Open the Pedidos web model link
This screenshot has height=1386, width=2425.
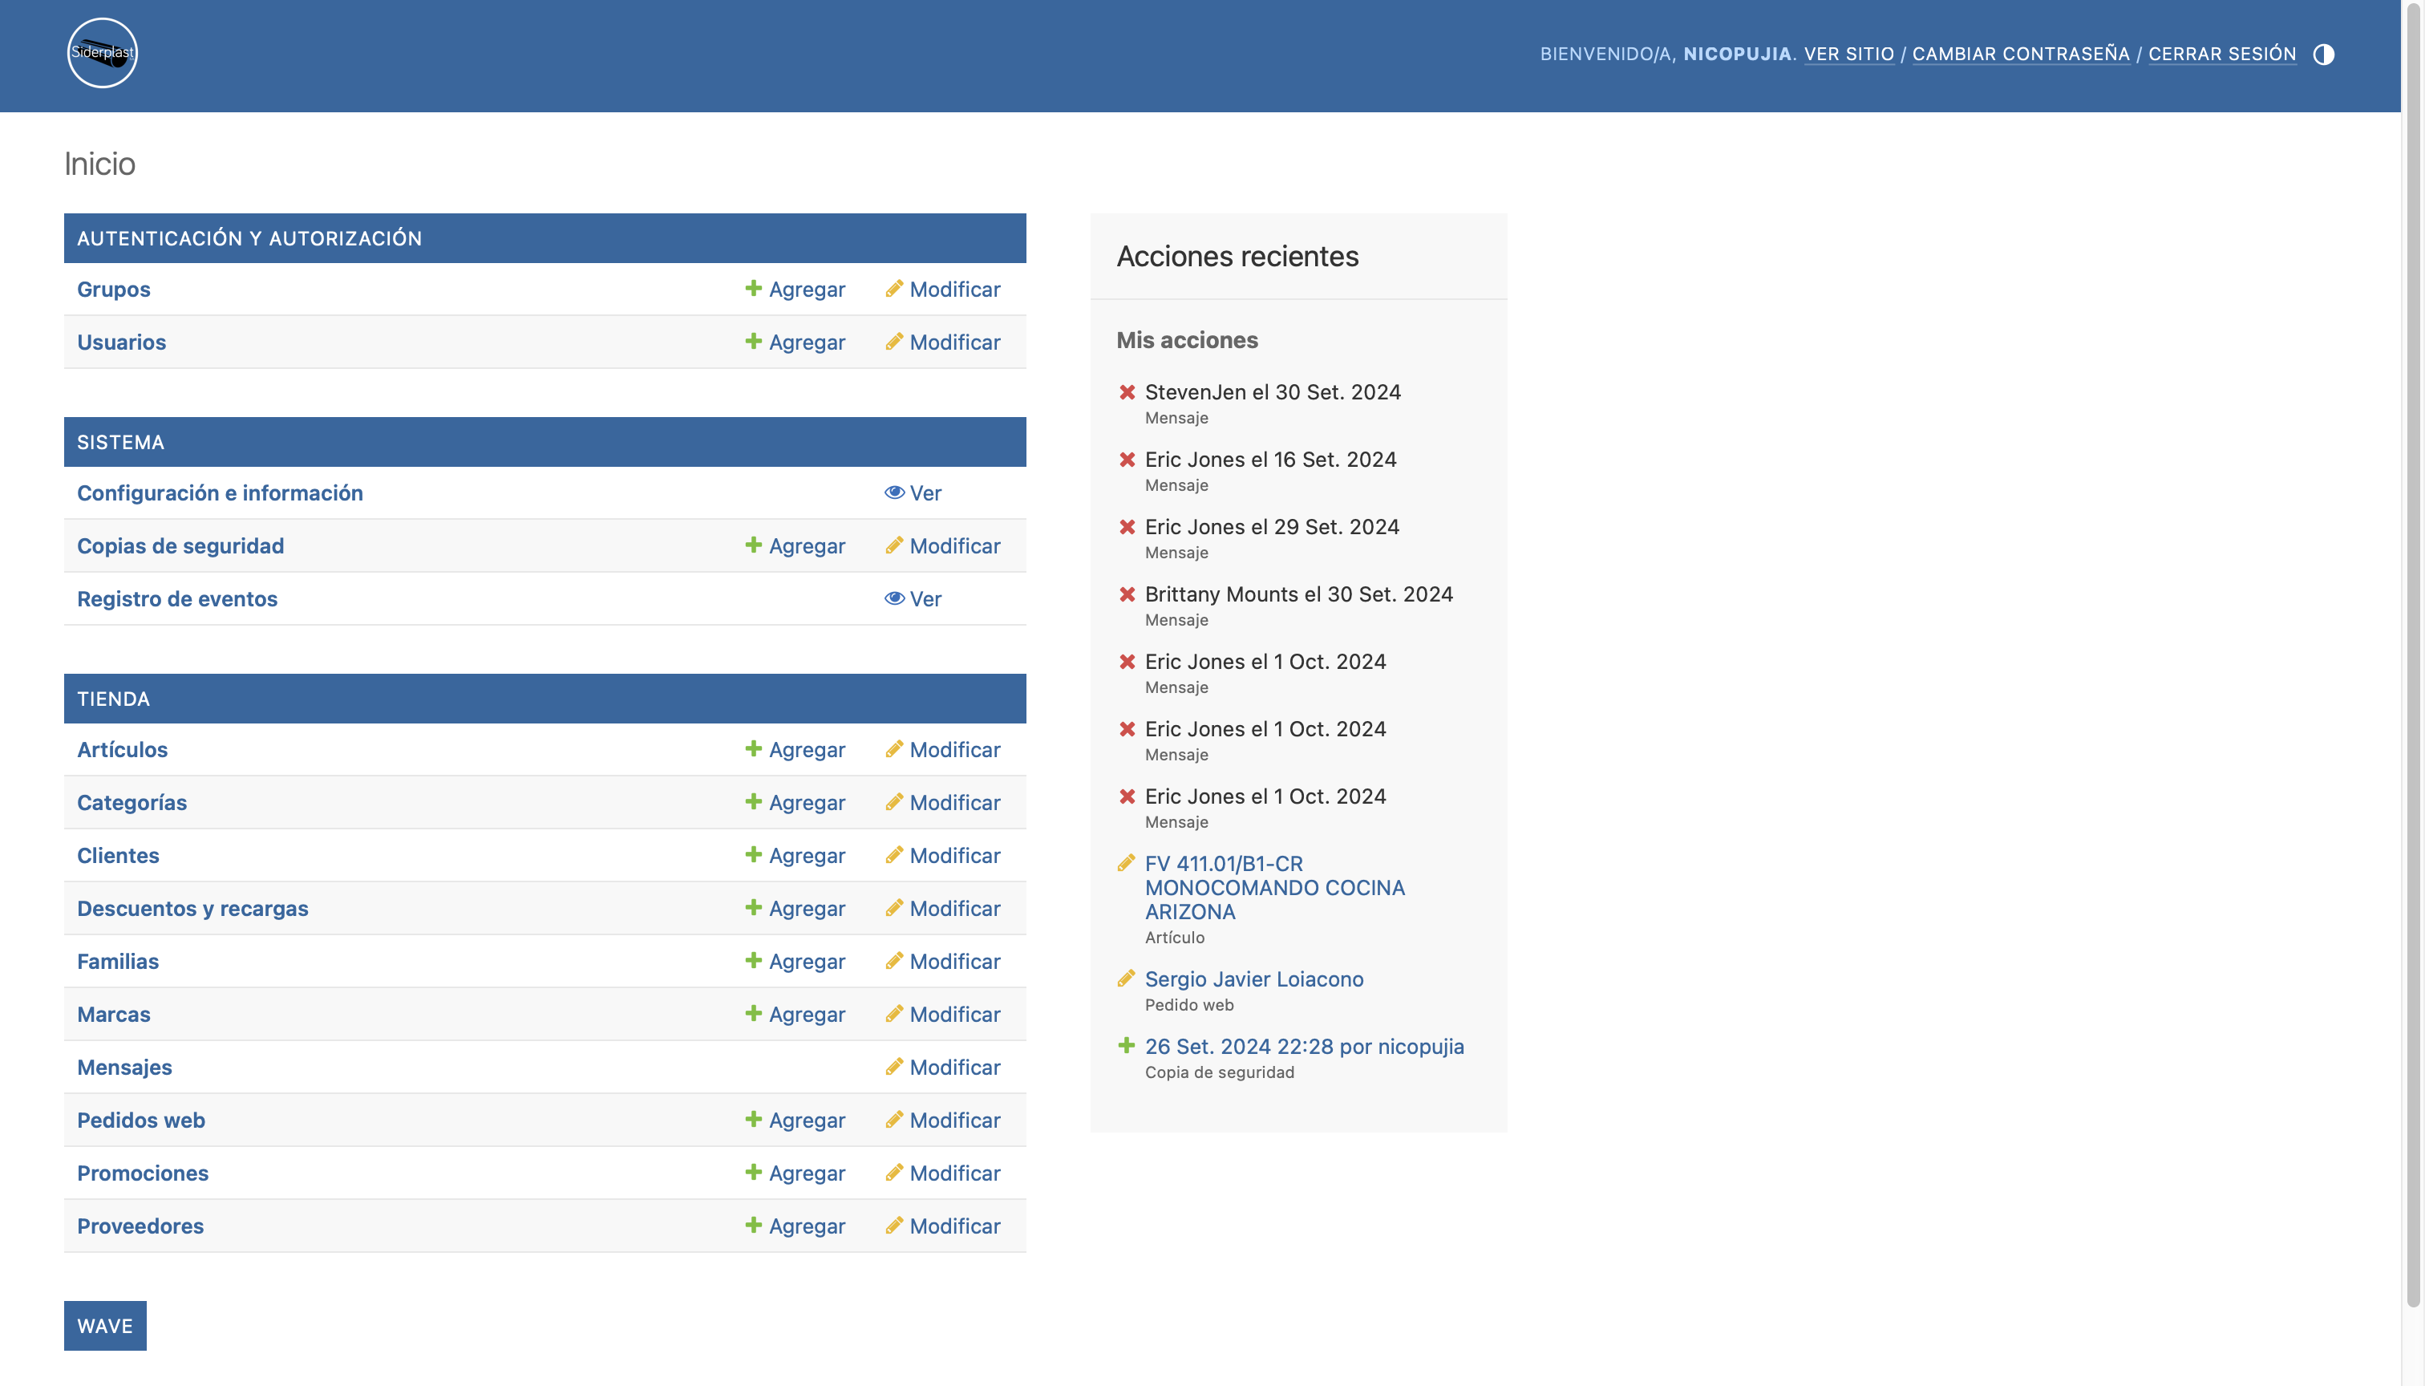tap(141, 1121)
